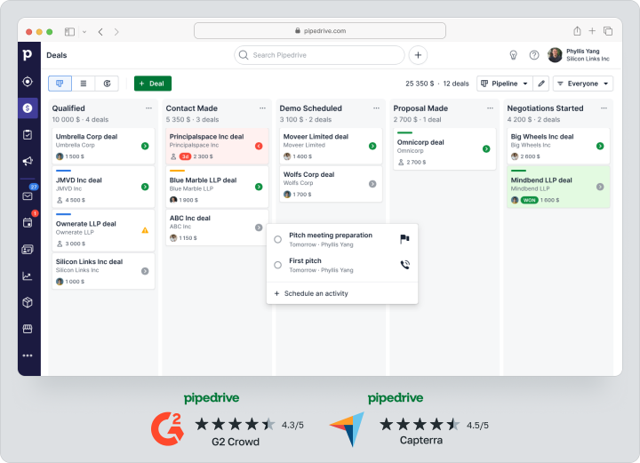The image size is (640, 463).
Task: Open the Moveer Limited deal card
Action: pos(331,146)
